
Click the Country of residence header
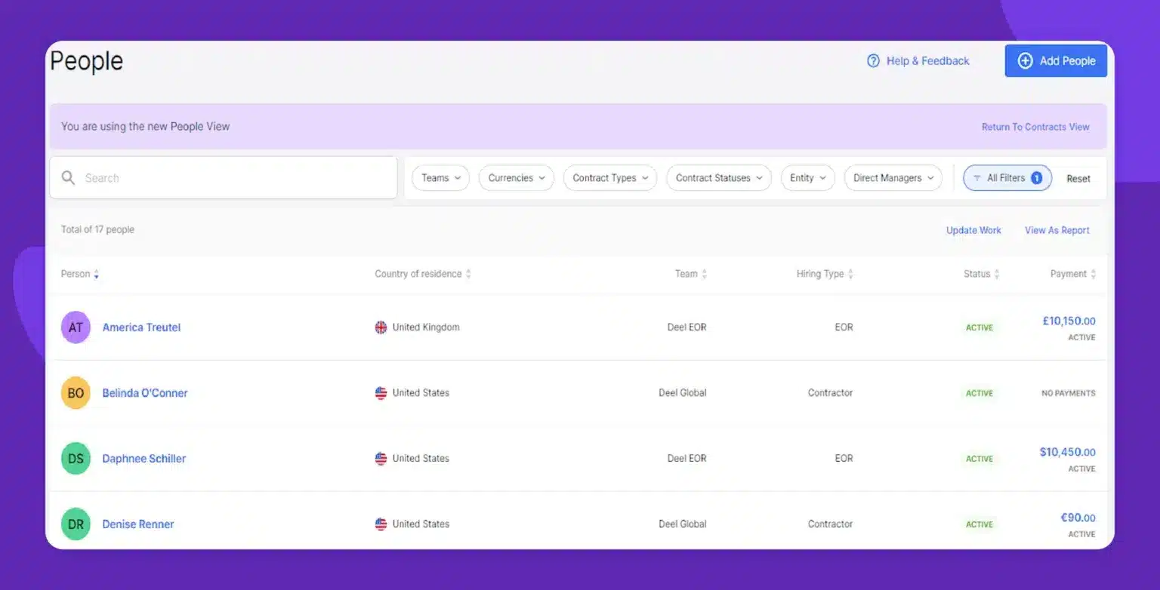[x=418, y=274]
